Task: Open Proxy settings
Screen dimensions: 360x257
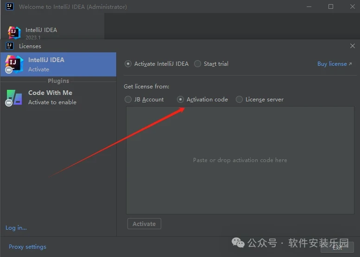Action: [27, 247]
